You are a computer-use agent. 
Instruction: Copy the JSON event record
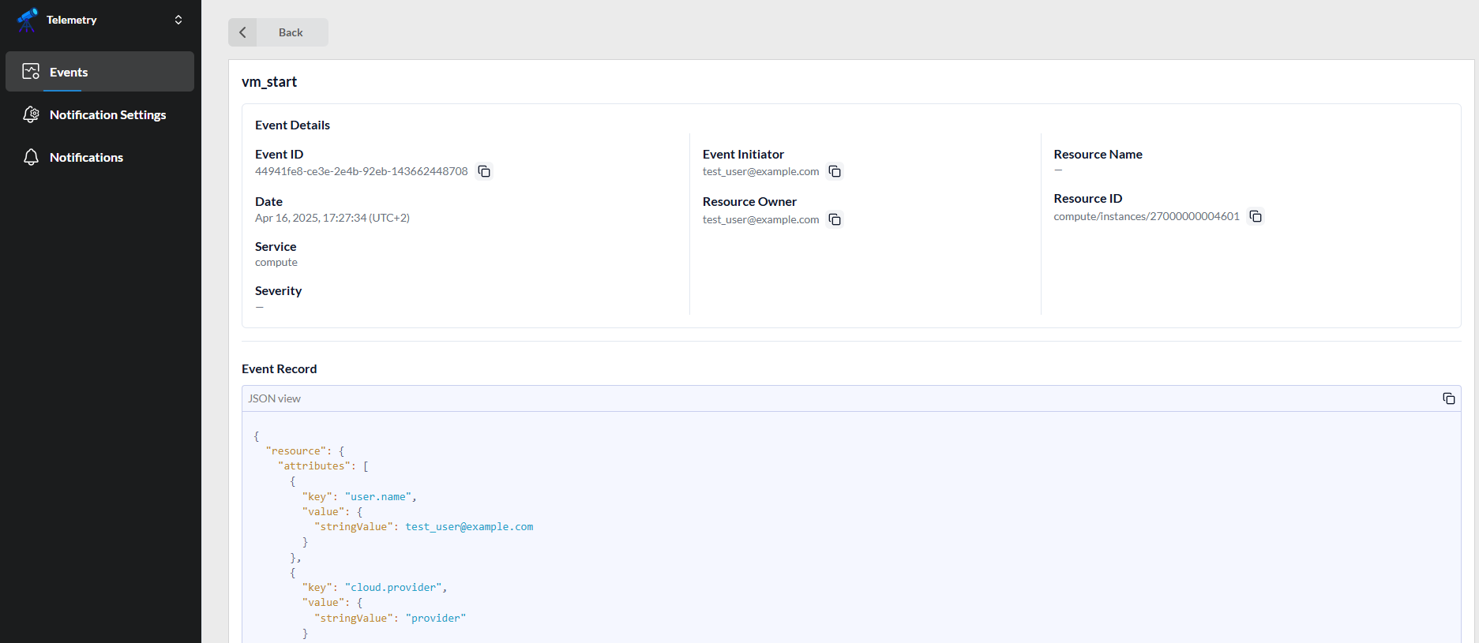tap(1448, 398)
